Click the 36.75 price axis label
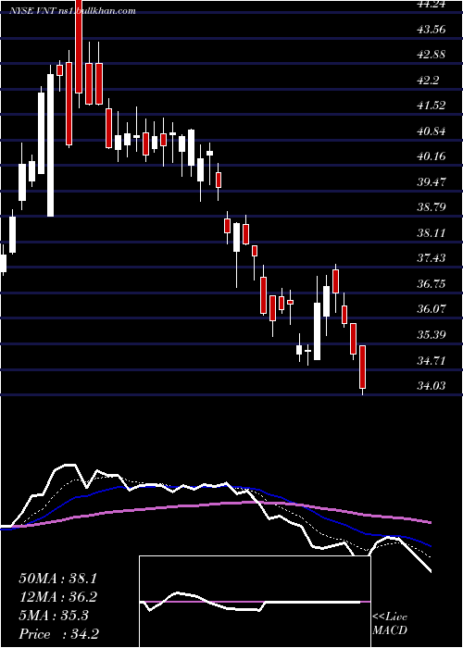The width and height of the screenshot is (463, 648). click(x=432, y=284)
